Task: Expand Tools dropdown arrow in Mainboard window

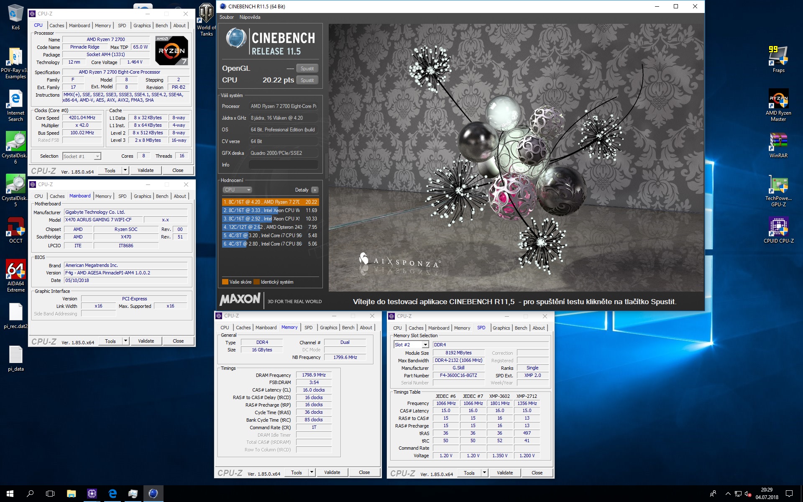Action: coord(125,341)
